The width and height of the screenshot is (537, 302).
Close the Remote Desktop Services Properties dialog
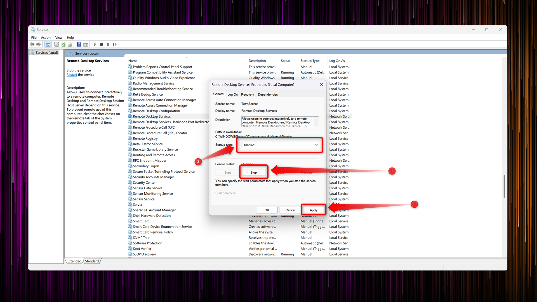coord(321,85)
